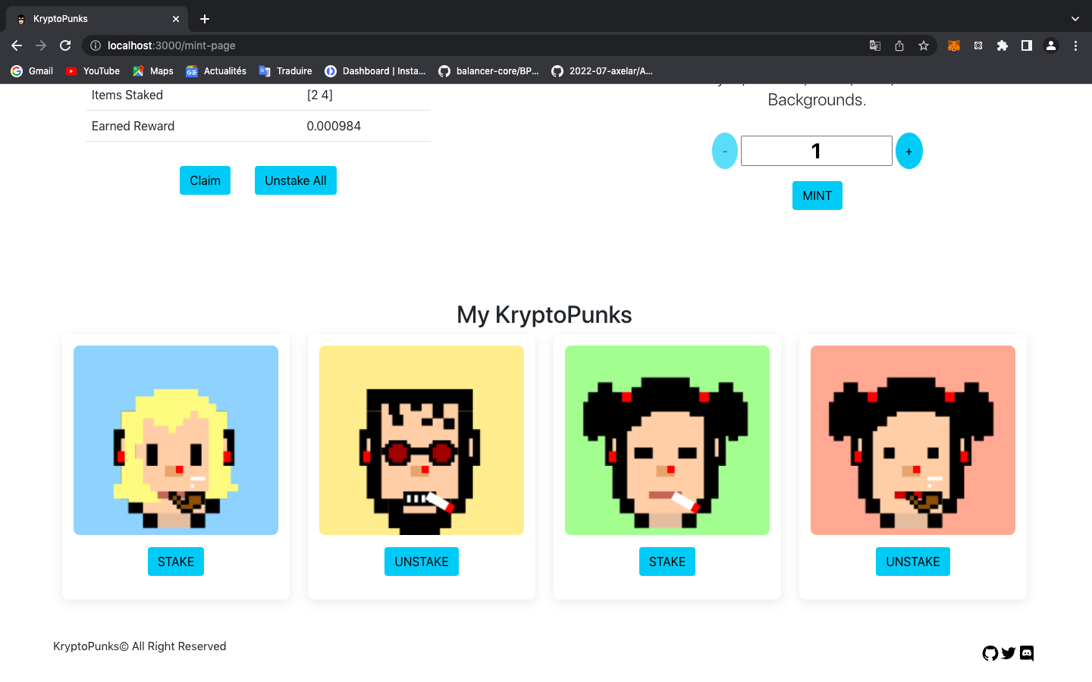1092x682 pixels.
Task: Open the profile avatar icon
Action: click(x=1051, y=45)
